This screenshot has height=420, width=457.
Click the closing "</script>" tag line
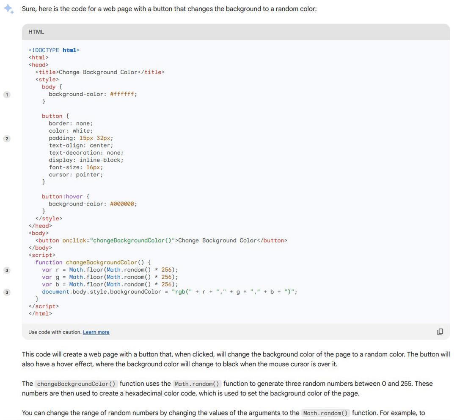click(x=44, y=306)
